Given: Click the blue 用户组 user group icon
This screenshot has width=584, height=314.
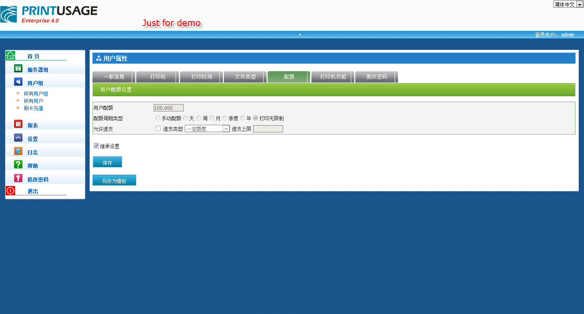Looking at the screenshot, I should (x=18, y=82).
